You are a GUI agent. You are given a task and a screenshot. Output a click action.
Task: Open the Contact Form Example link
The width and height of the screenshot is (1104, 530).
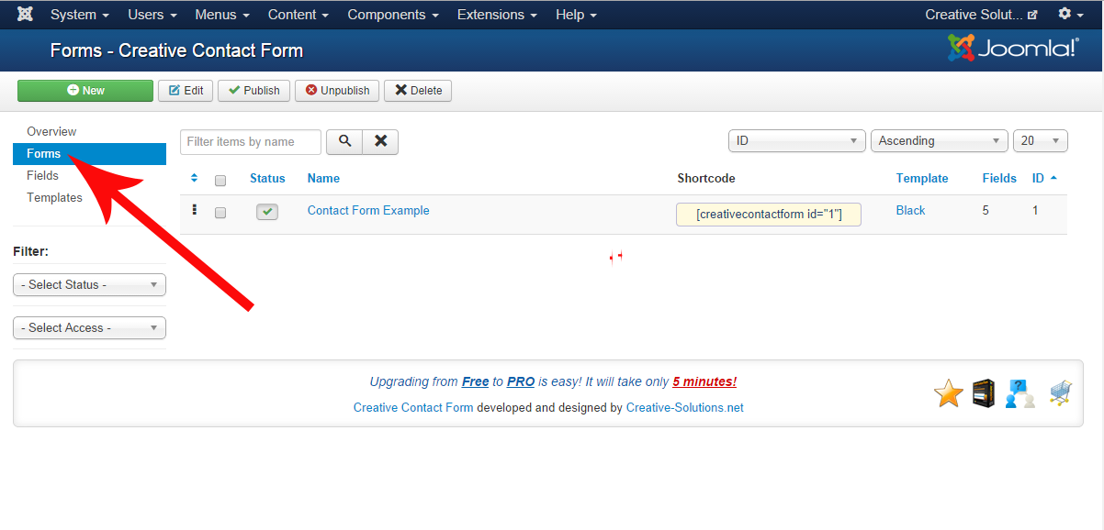[x=368, y=211]
